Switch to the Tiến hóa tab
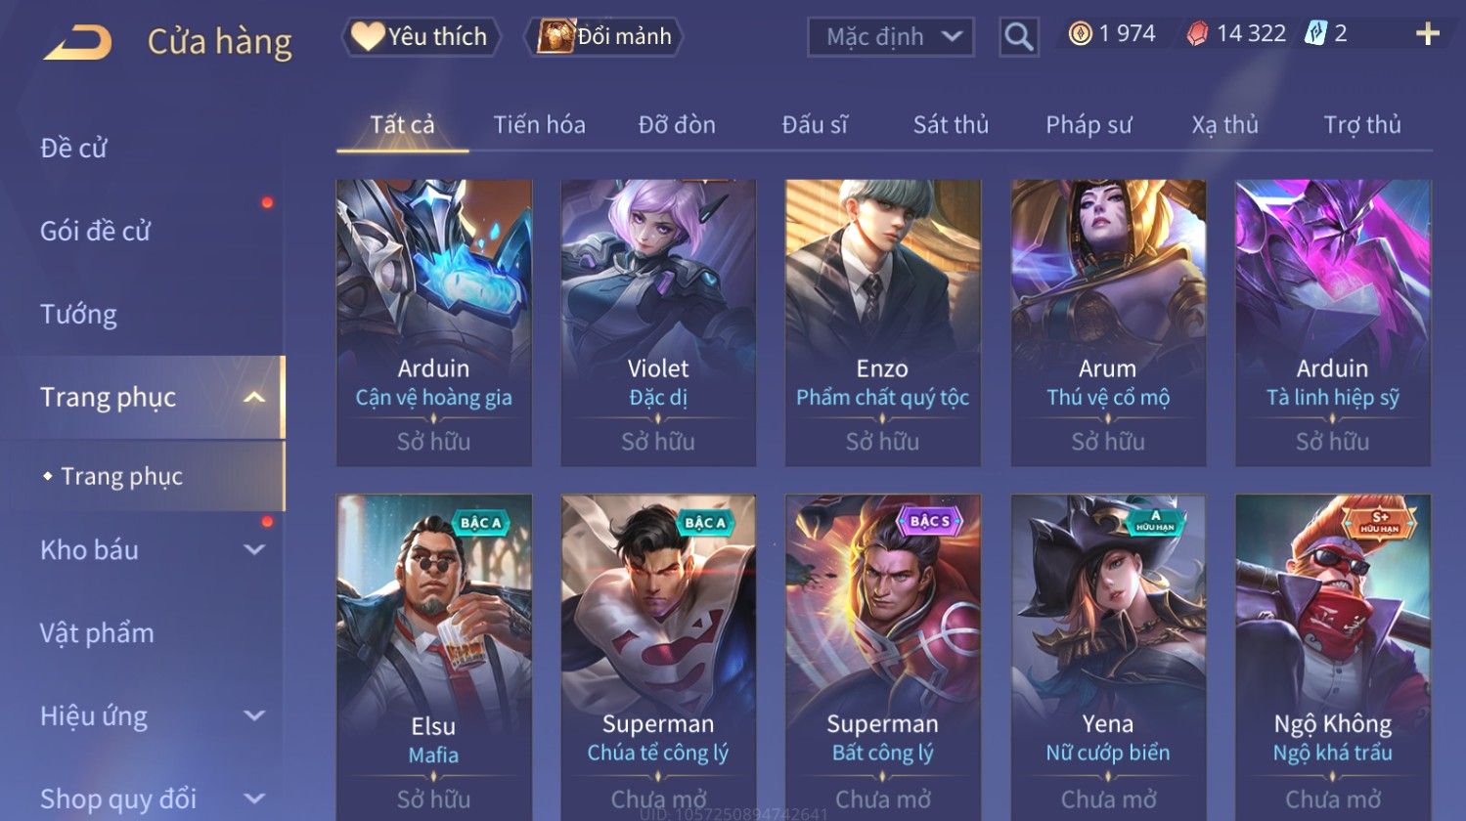The width and height of the screenshot is (1466, 821). tap(539, 125)
